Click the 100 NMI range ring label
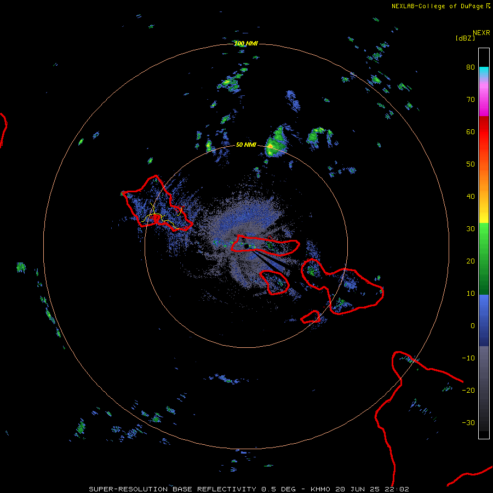Screen dimensions: 493x493 (x=246, y=43)
